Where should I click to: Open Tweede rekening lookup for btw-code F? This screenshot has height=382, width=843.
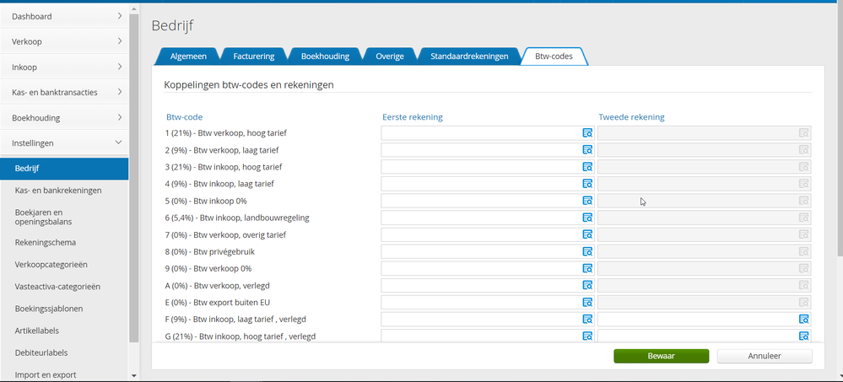click(x=803, y=319)
